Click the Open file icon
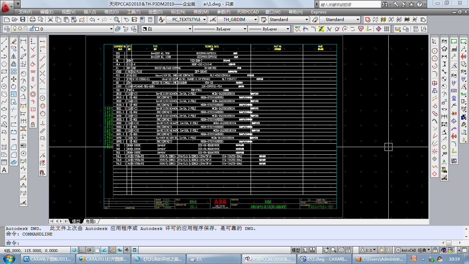 (14, 20)
